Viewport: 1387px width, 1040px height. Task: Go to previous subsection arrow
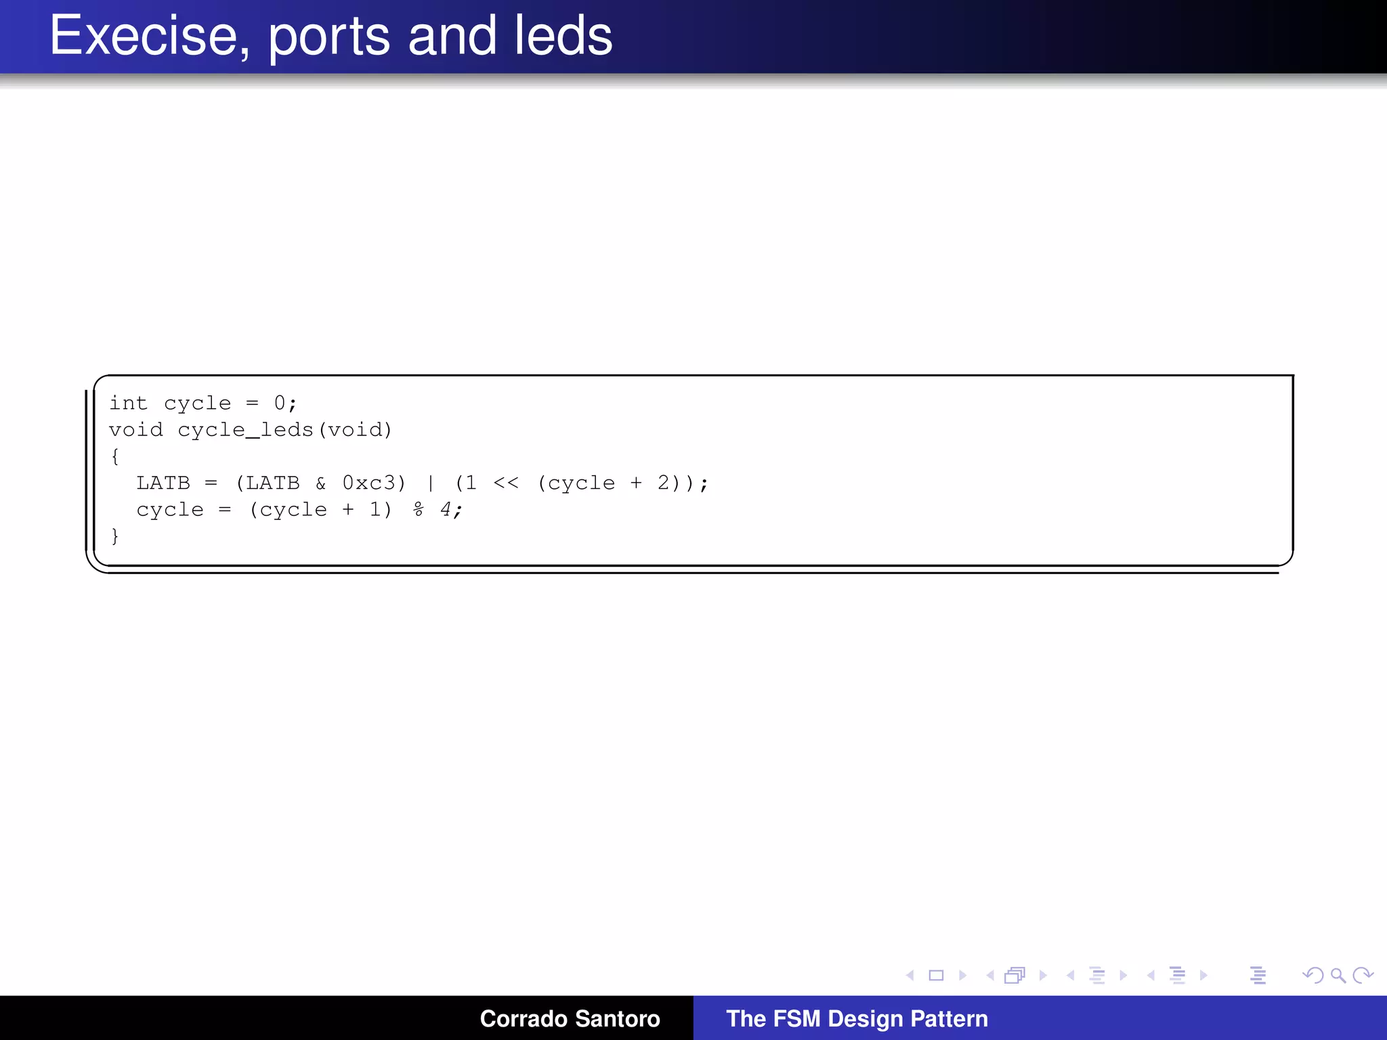1071,975
